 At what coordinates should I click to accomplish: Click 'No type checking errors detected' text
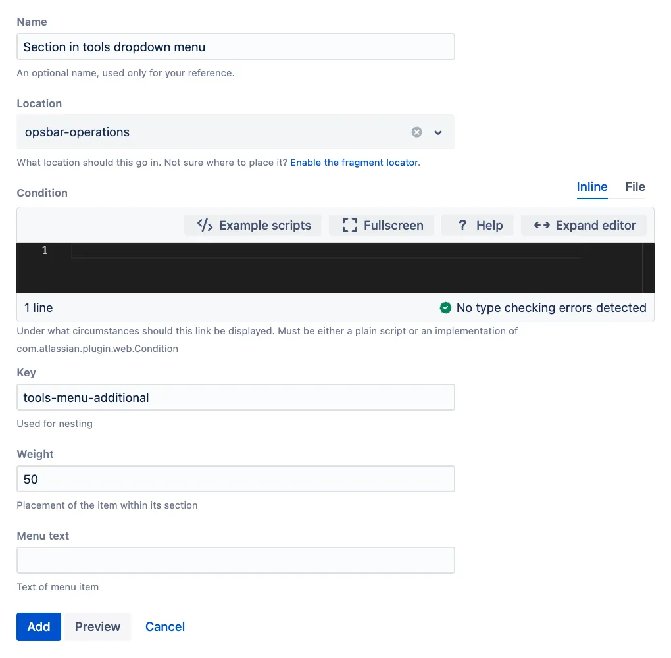coord(551,308)
